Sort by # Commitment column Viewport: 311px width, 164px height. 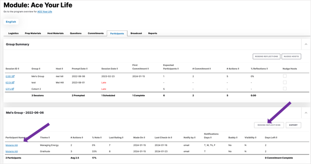pyautogui.click(x=210, y=69)
